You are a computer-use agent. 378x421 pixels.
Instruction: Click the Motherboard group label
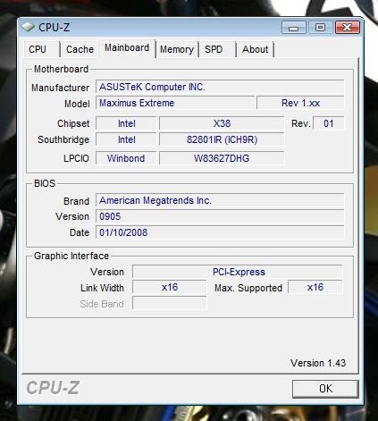[61, 69]
